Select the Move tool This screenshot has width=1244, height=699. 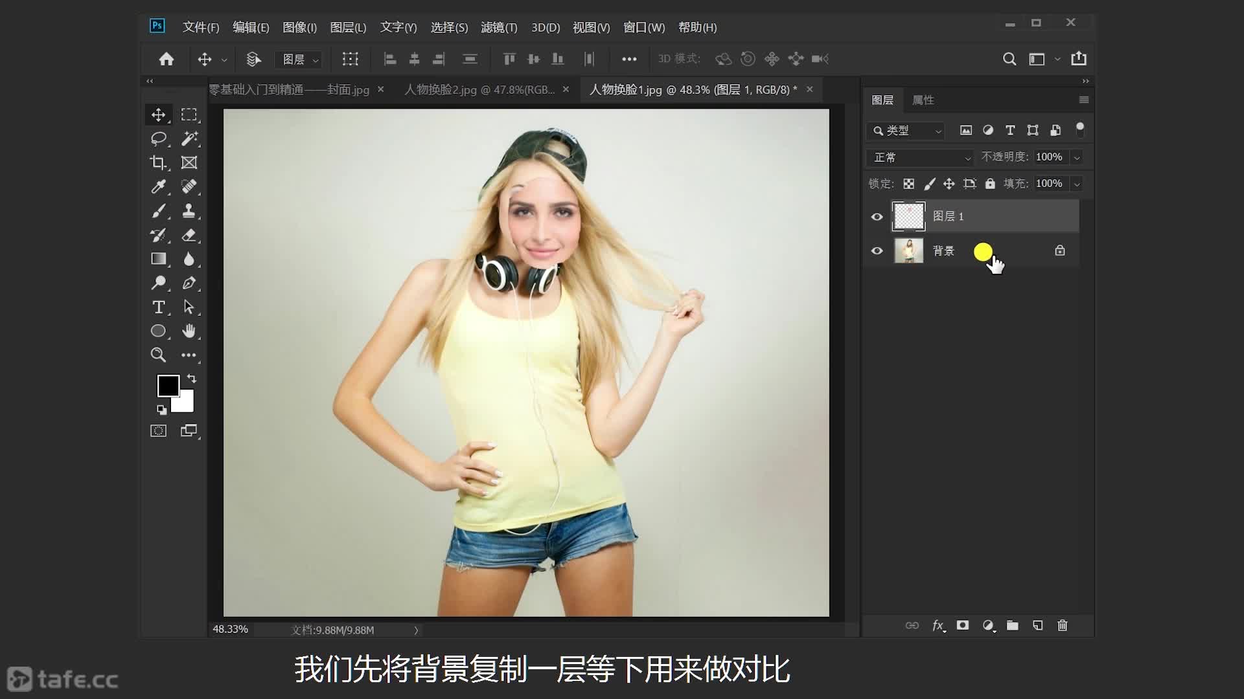[159, 115]
